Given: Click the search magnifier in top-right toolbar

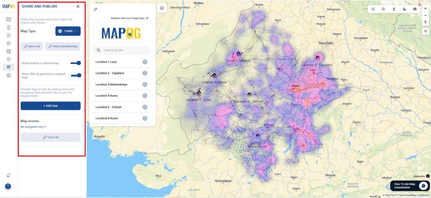Looking at the screenshot, I should coord(383,9).
